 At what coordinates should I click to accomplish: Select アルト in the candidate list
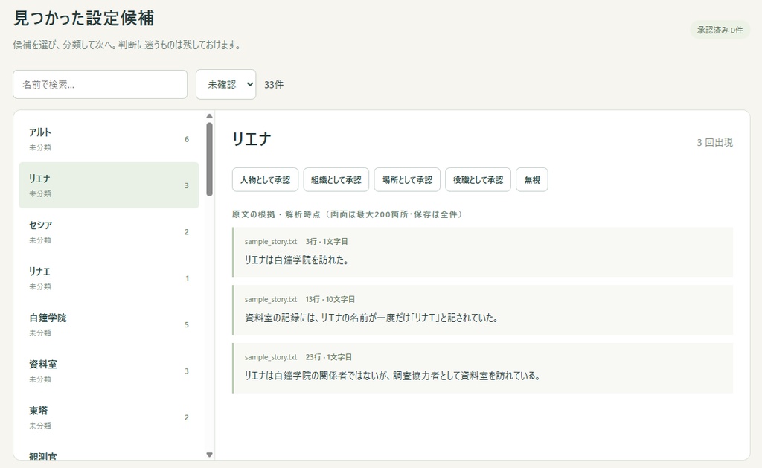(109, 139)
